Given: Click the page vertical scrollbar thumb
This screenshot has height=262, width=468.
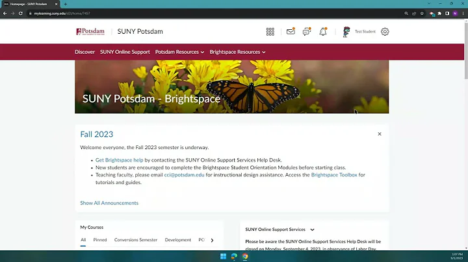Looking at the screenshot, I should 466,50.
